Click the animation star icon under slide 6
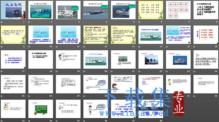The image size is (219, 122). click(x=139, y=22)
